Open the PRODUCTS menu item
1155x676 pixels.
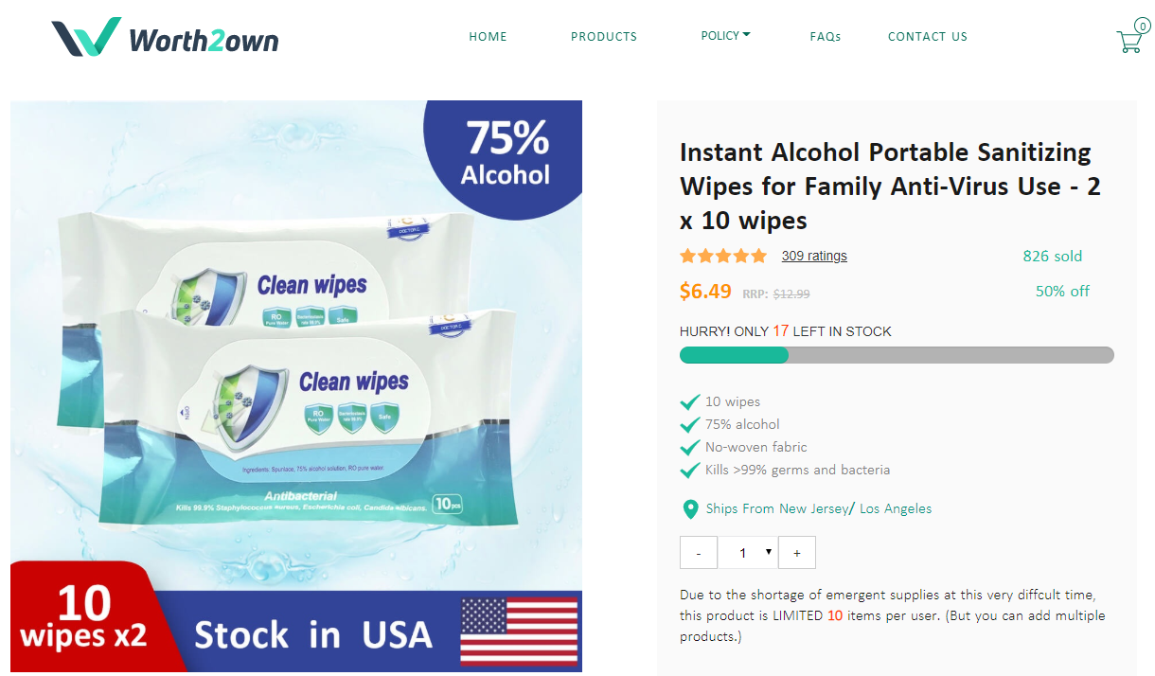(604, 37)
